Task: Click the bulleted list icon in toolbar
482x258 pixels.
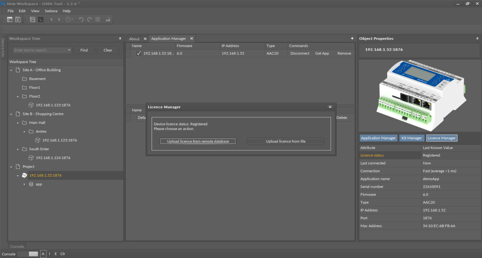Action: (98, 19)
